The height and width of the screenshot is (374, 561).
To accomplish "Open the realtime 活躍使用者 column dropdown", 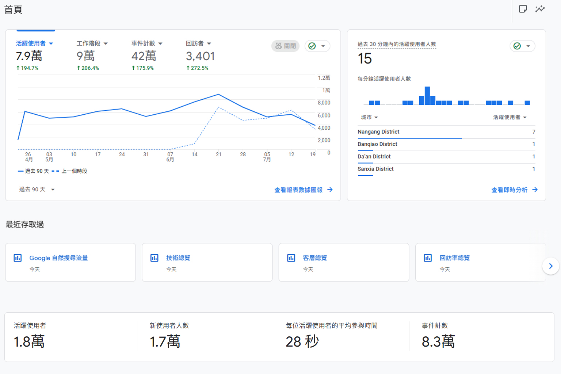I will pos(510,117).
